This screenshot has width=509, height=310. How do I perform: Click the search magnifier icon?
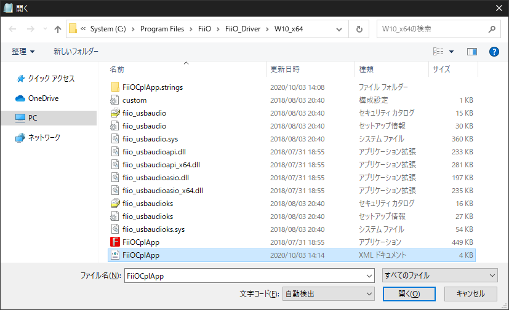point(492,29)
